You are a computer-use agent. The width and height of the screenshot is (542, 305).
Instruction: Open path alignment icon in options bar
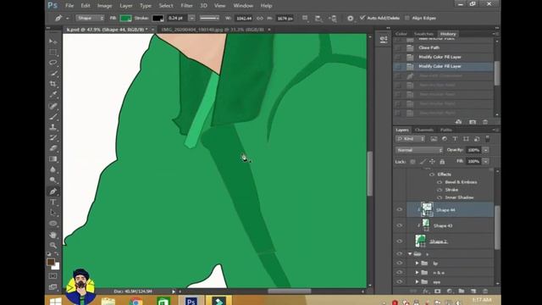[x=318, y=19]
